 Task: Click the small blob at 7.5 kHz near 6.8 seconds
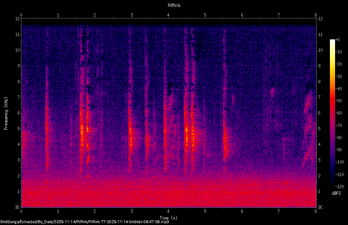click(273, 91)
